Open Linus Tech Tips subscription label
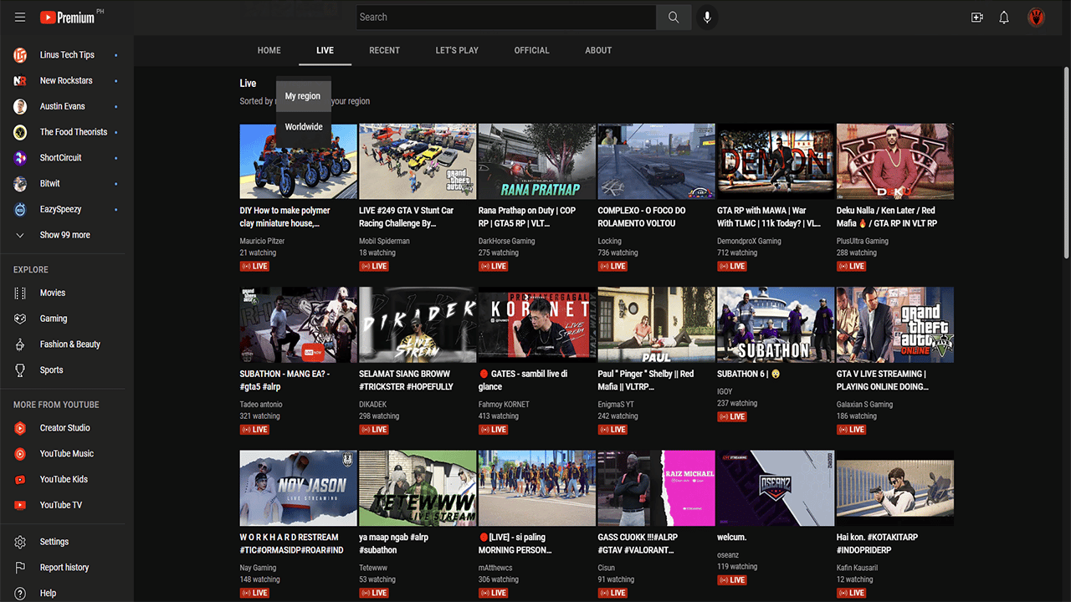Viewport: 1071px width, 602px height. tap(67, 55)
